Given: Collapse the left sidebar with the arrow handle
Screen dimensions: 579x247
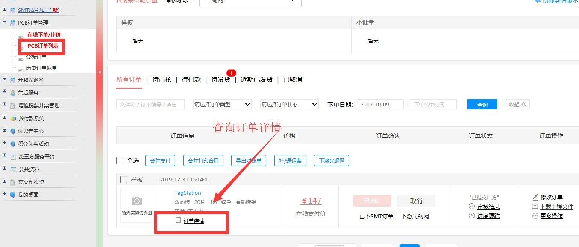Looking at the screenshot, I should coord(100,72).
